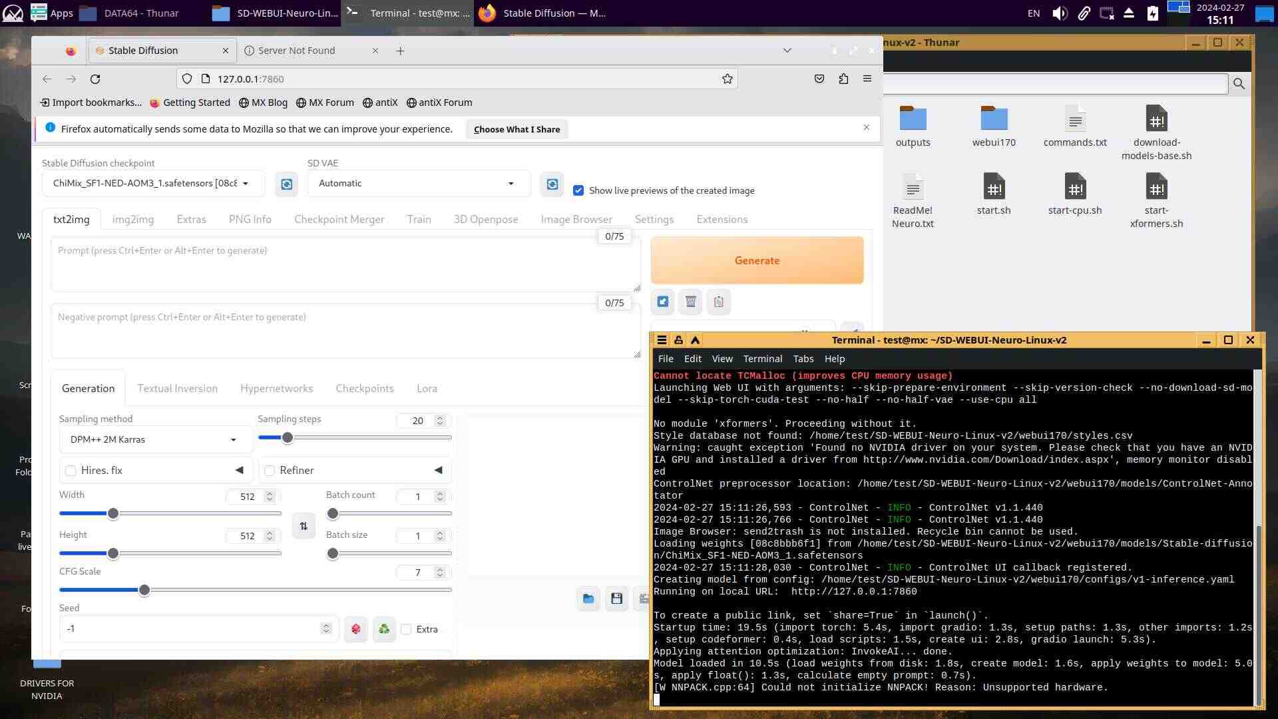Click the SD VAE refresh icon
Screen dimensions: 1278x719
click(x=552, y=184)
